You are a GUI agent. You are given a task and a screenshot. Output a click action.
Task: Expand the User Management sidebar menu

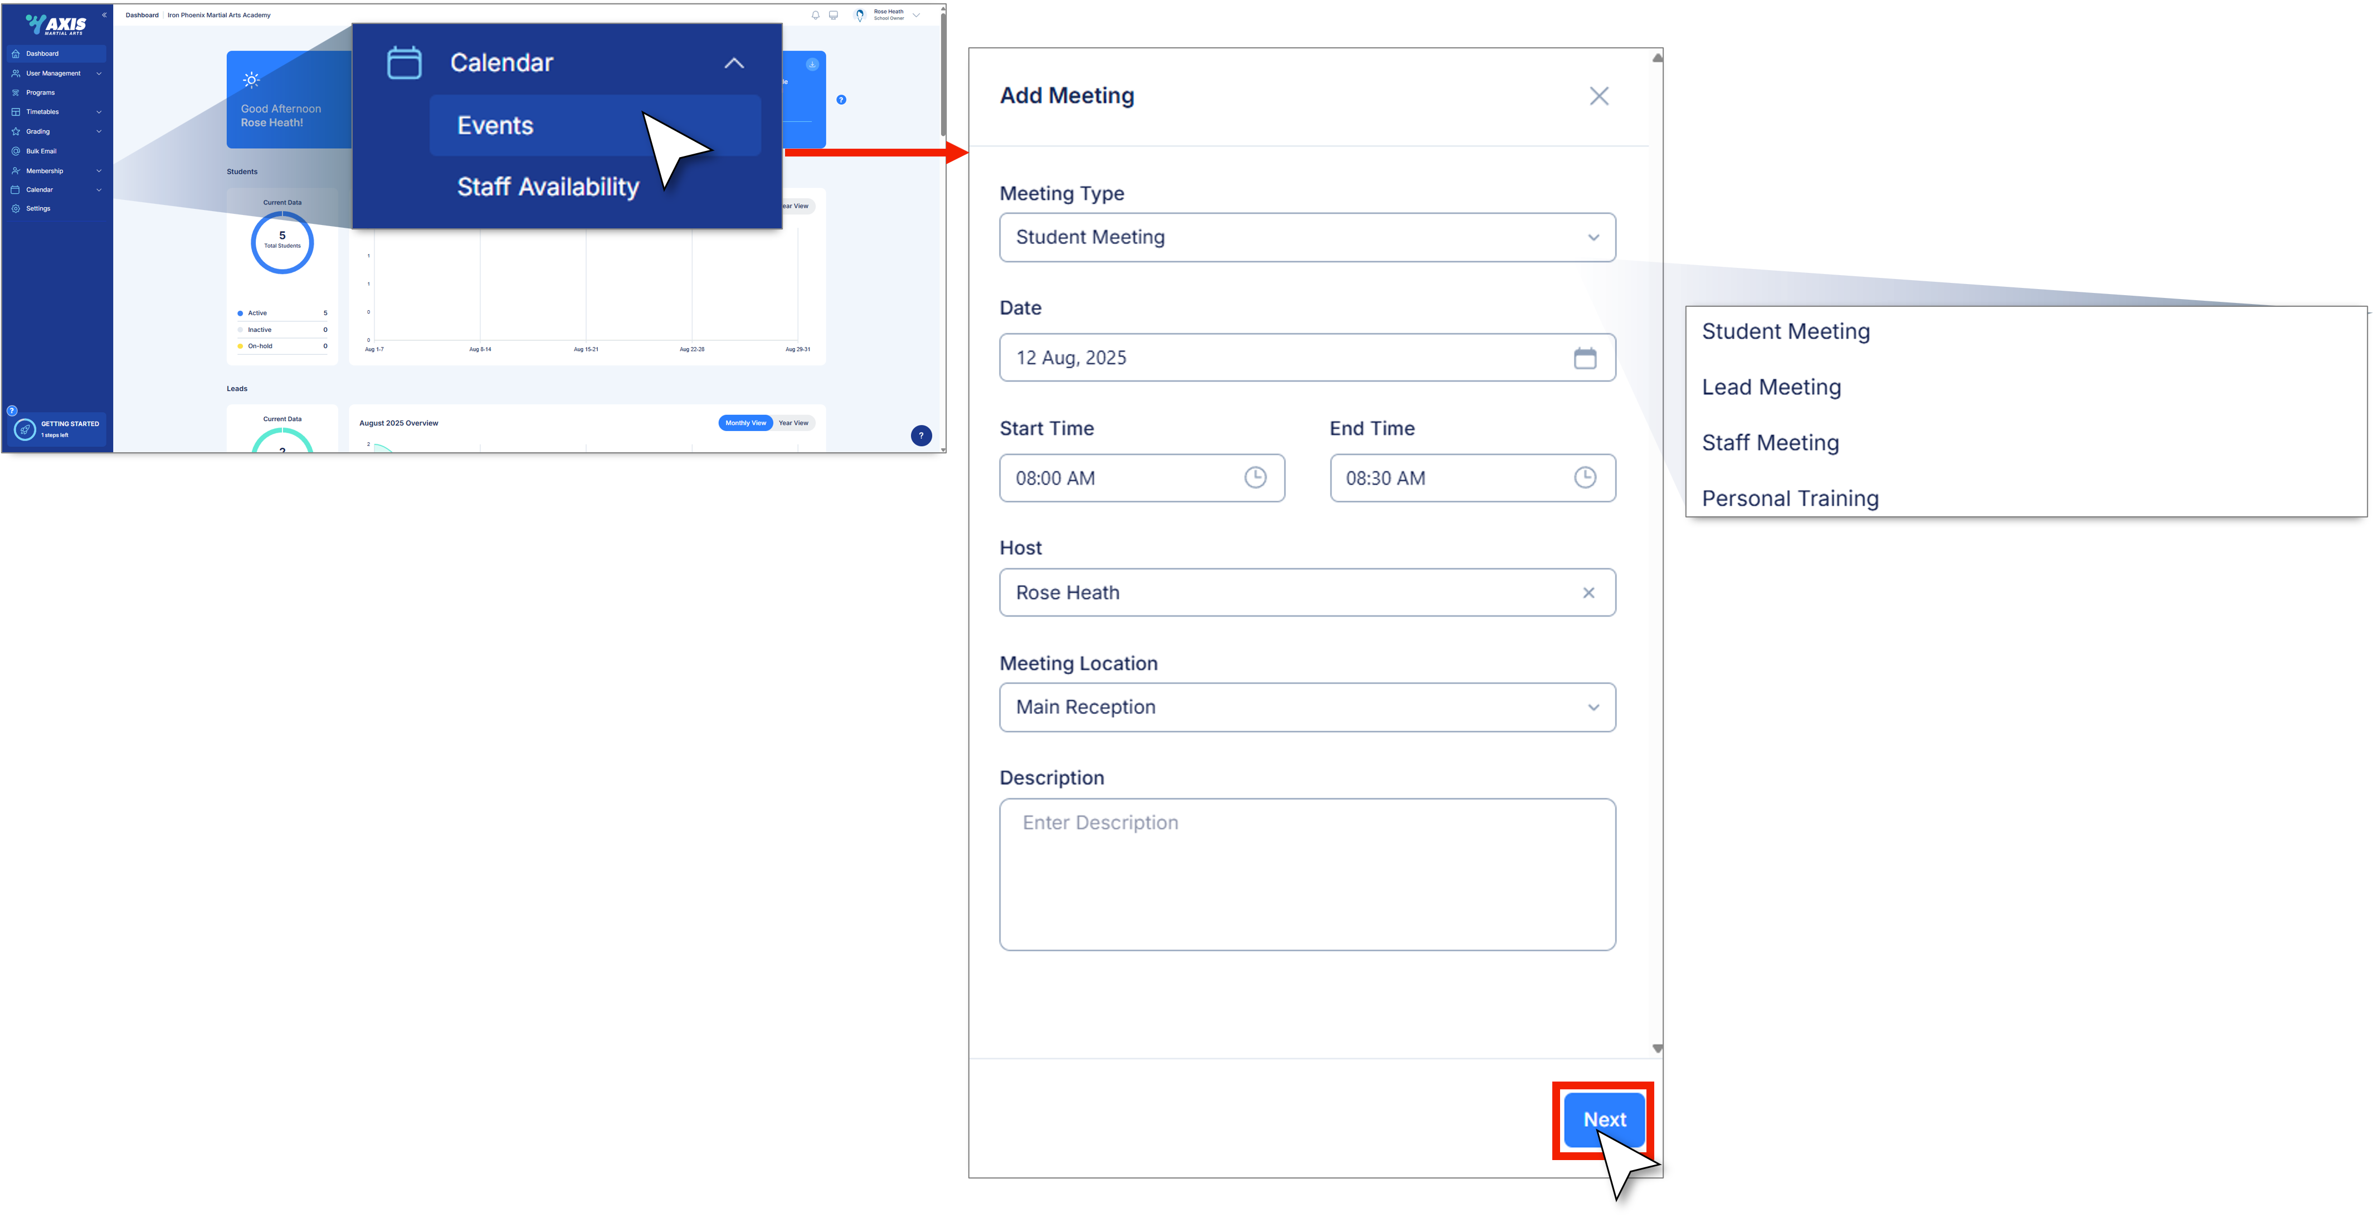point(53,74)
